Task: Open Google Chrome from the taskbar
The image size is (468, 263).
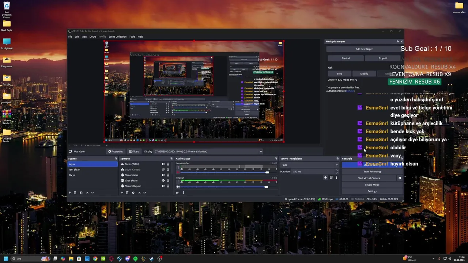Action: [95, 259]
